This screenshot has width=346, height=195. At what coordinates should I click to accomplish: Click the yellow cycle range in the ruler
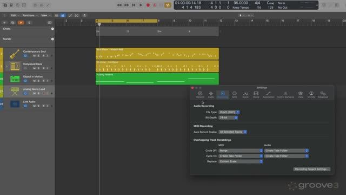click(127, 21)
